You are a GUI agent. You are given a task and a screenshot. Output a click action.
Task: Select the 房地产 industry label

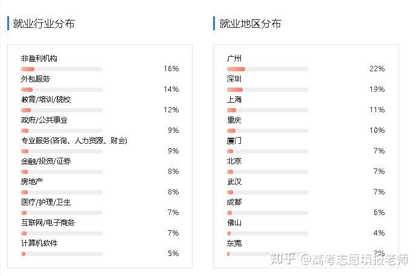point(32,182)
